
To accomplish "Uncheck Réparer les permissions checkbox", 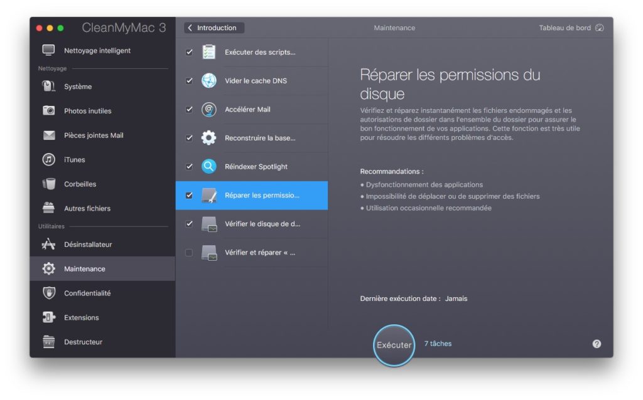I will (x=189, y=195).
